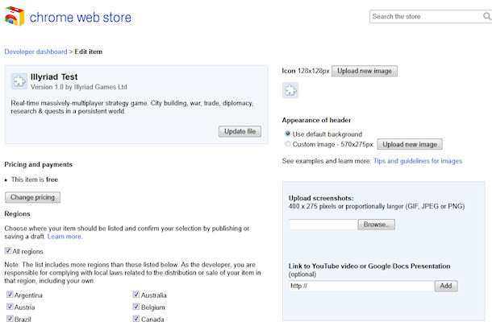Click the Illyriad Test item title
Screen dimensions: 492x326
click(x=54, y=76)
